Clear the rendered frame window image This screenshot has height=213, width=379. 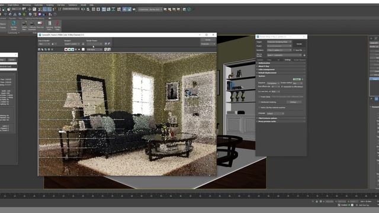[x=52, y=49]
